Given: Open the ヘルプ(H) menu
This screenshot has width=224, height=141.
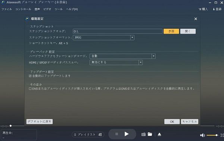Looking at the screenshot, I should click(x=72, y=9).
